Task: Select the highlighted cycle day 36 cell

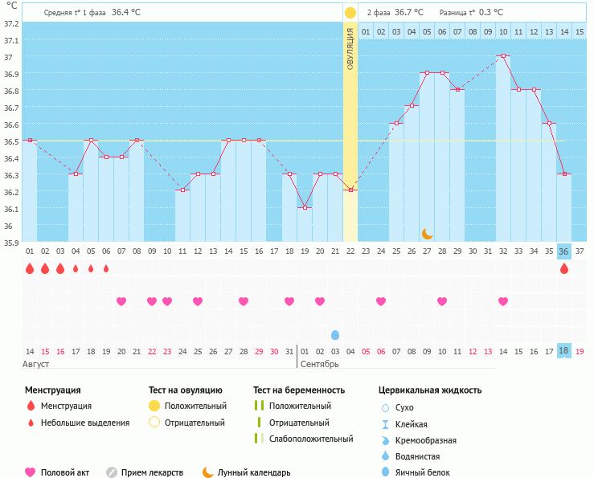Action: pyautogui.click(x=564, y=251)
